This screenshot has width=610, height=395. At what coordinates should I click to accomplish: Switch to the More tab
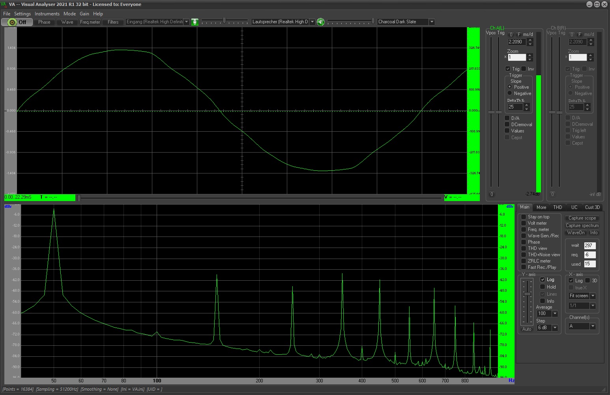541,207
